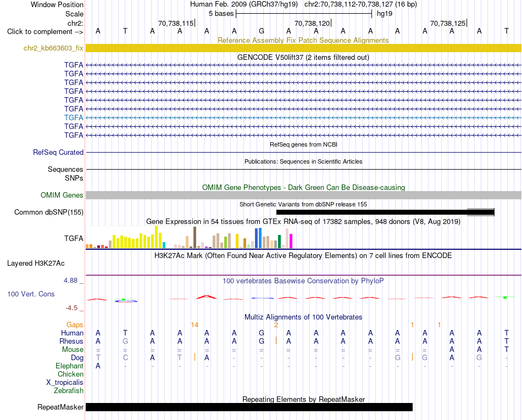Click the G base in the chr2 sequence row

(x=262, y=31)
